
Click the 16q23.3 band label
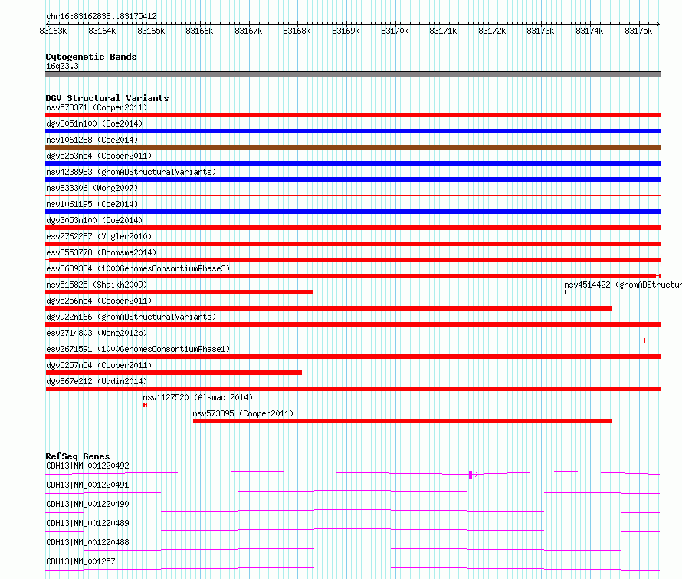tap(63, 66)
